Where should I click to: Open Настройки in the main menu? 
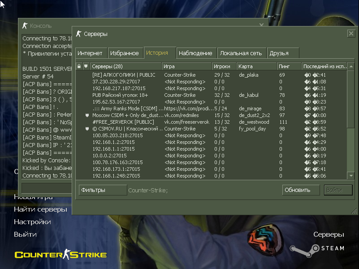(33, 222)
